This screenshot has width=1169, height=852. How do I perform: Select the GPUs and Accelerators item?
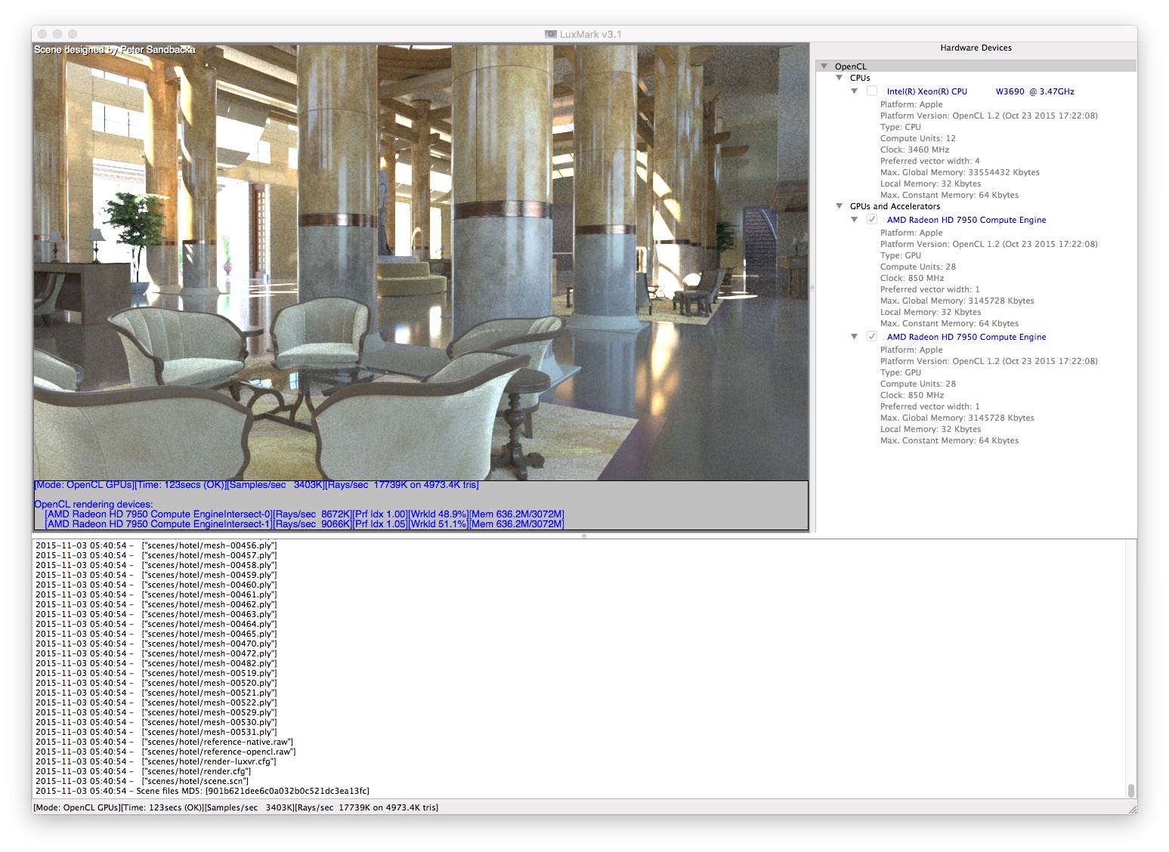[x=895, y=206]
